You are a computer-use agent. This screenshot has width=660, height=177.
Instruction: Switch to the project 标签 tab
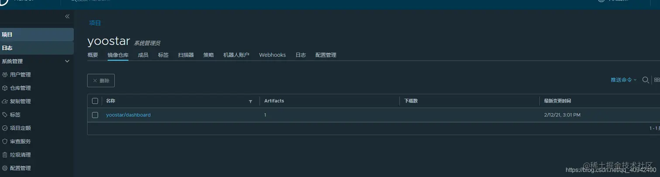point(163,55)
